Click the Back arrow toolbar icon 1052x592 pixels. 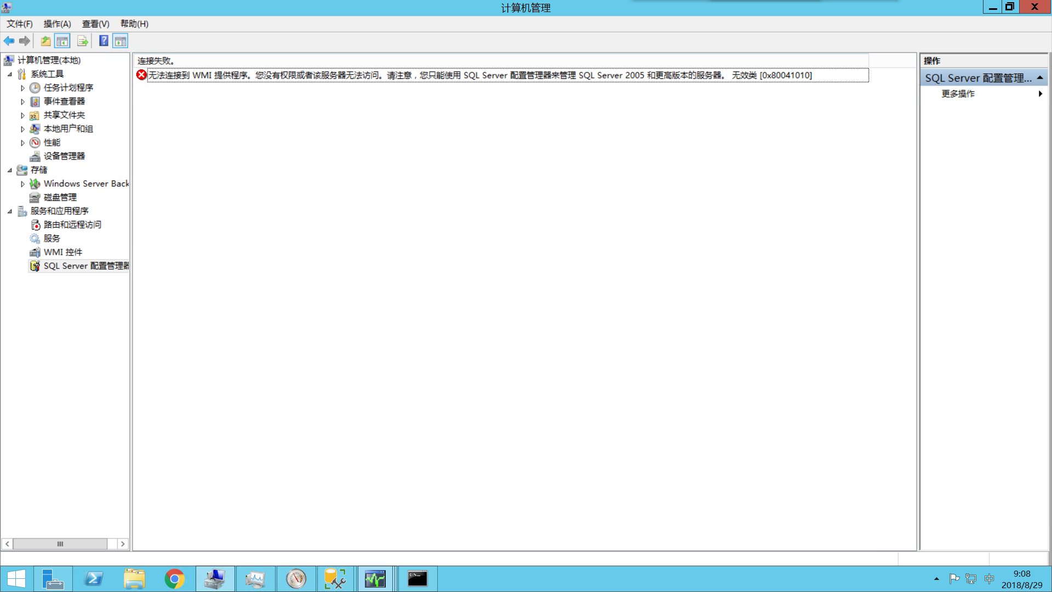(9, 41)
